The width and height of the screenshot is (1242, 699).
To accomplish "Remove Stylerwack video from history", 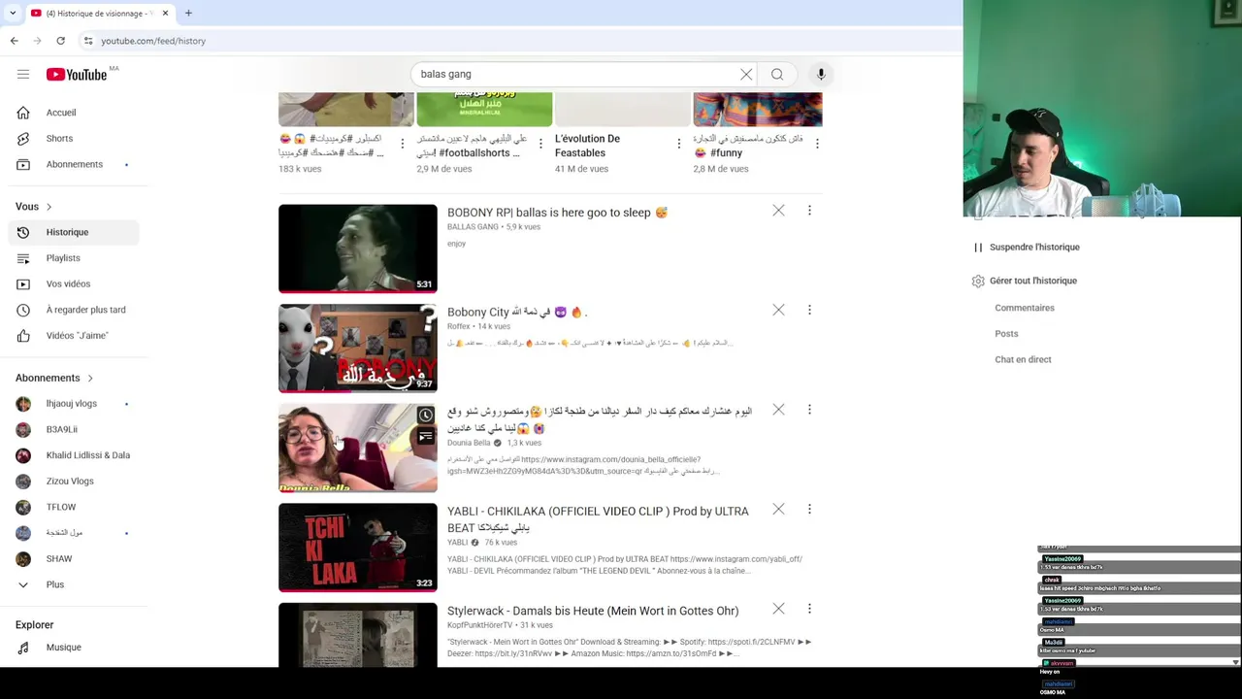I will 778,609.
